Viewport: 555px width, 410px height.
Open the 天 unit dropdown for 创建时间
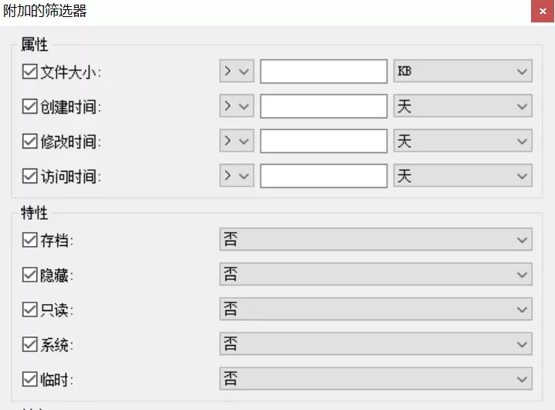(462, 106)
